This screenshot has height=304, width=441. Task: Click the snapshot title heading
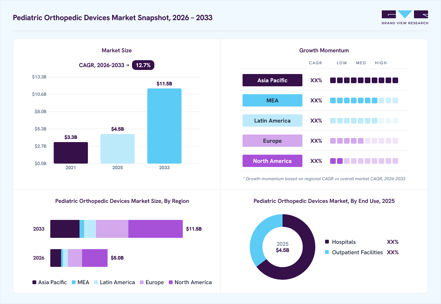pos(113,18)
